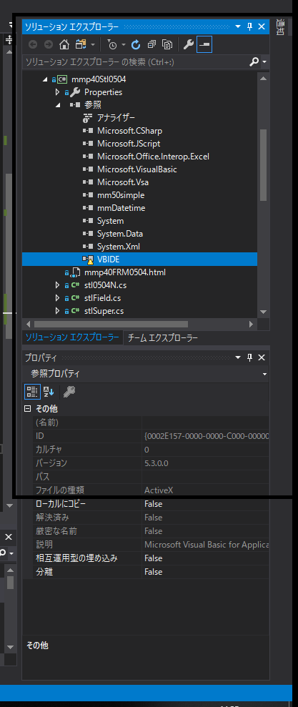The image size is (298, 707).
Task: Open properties with the wrench icon
Action: pos(189,44)
